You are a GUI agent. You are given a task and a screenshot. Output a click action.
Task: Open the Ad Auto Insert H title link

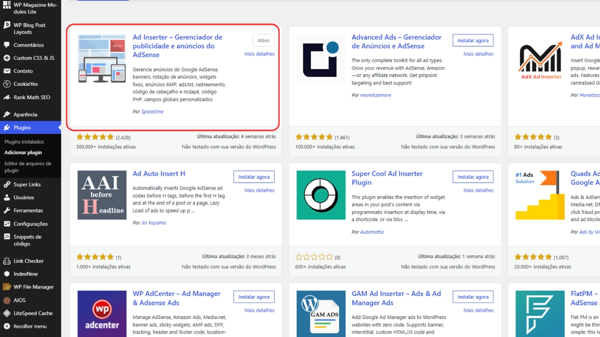pyautogui.click(x=159, y=174)
